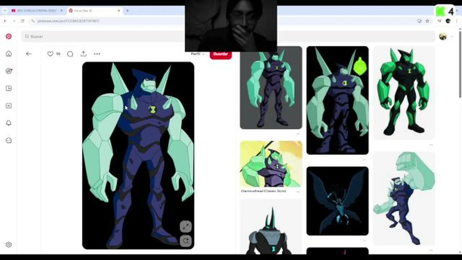The width and height of the screenshot is (462, 260).
Task: Click the like count '10'
Action: [x=58, y=54]
